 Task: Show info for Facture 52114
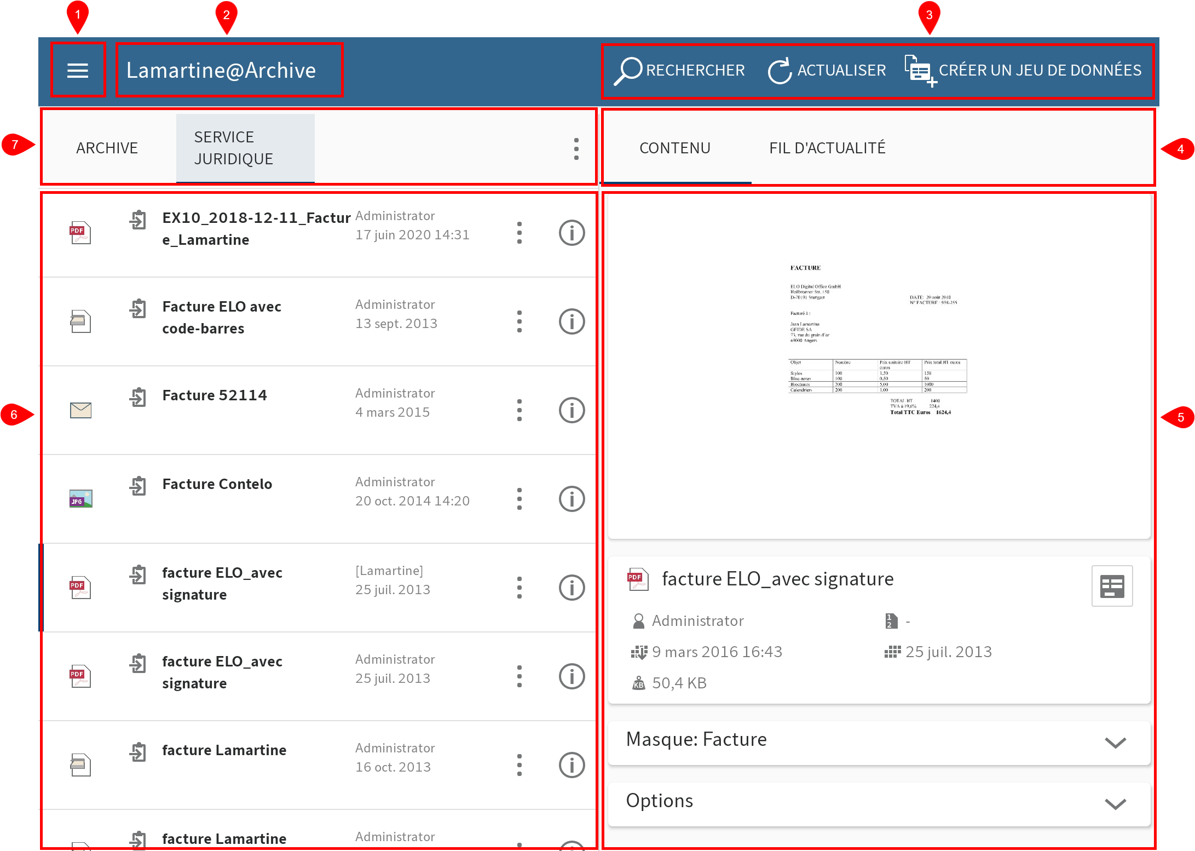point(571,410)
